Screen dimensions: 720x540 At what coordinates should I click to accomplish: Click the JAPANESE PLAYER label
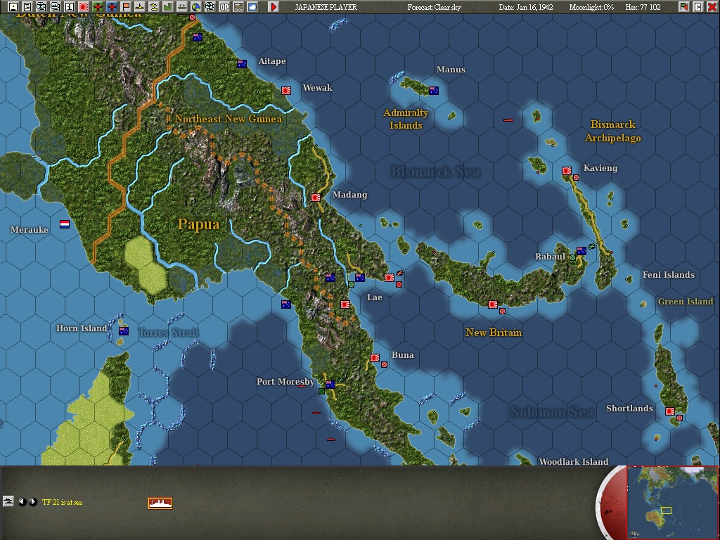click(x=326, y=7)
